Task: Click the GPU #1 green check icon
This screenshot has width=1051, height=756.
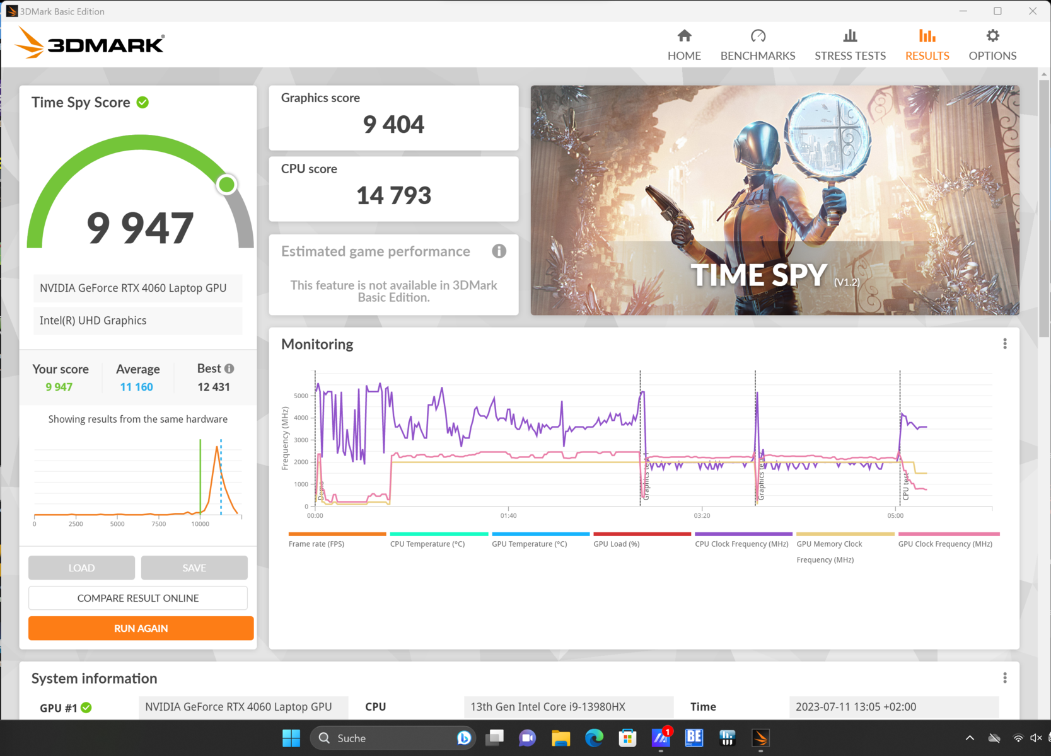Action: coord(86,707)
